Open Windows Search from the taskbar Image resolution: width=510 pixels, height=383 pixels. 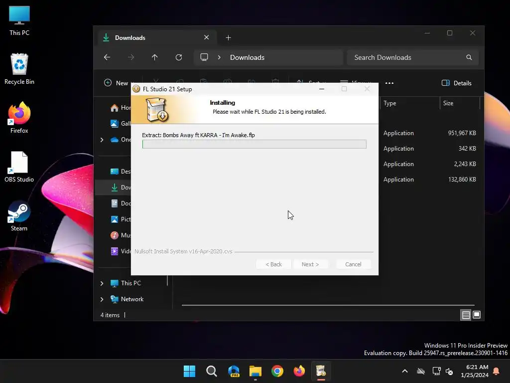point(211,371)
